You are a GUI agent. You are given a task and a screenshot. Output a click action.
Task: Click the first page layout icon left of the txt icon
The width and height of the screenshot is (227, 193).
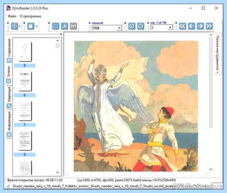point(56,26)
